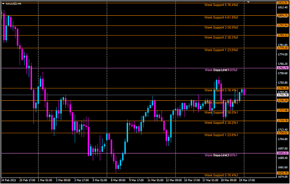
Task: Select the "Week Support 4 61.8%0" label
Action: (x=221, y=18)
